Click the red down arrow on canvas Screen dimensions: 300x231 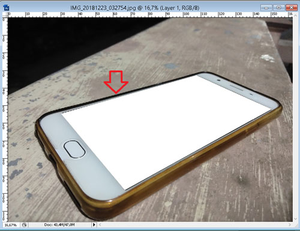(116, 82)
